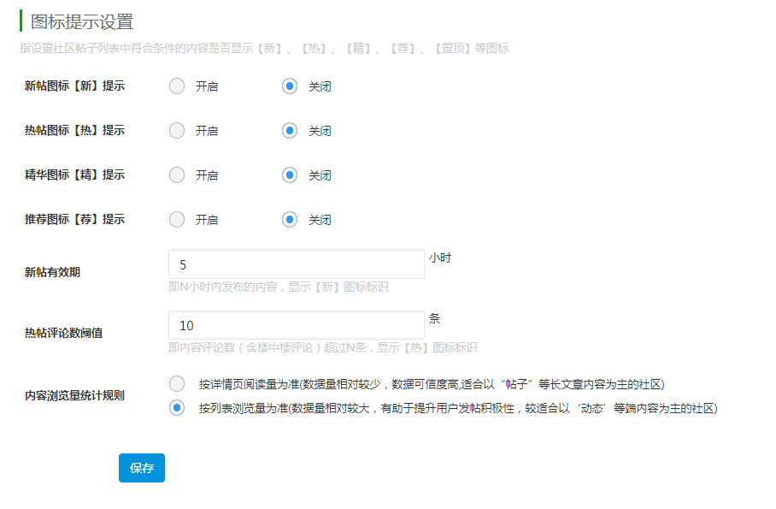776x509 pixels.
Task: Select 关闭 for 热帖图标【热】提示
Action: coord(290,131)
